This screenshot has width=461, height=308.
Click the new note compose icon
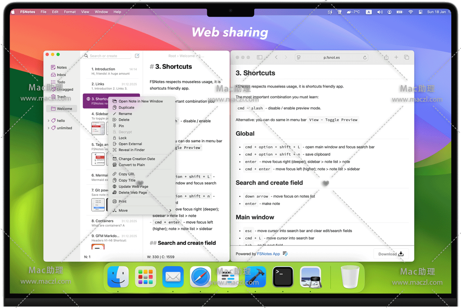pyautogui.click(x=137, y=56)
